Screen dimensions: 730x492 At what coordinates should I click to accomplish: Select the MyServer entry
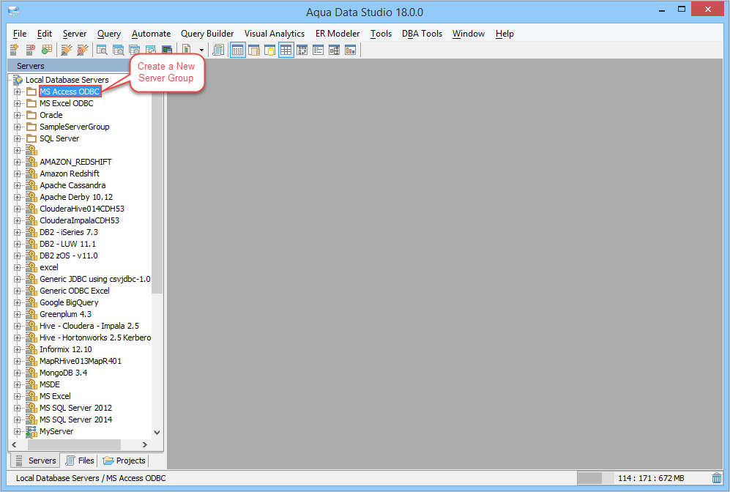coord(56,431)
